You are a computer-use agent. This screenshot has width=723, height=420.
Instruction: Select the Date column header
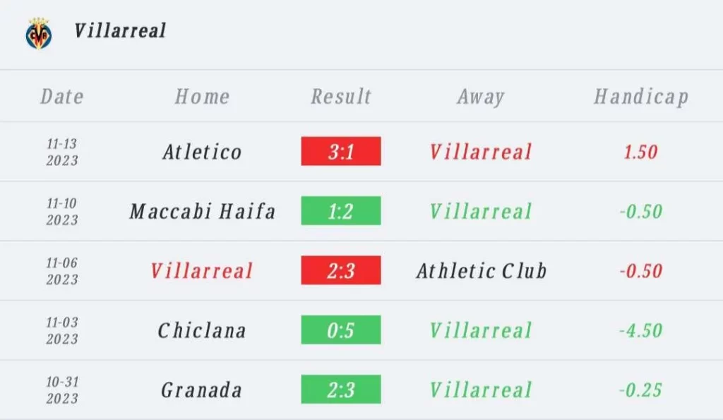[62, 97]
